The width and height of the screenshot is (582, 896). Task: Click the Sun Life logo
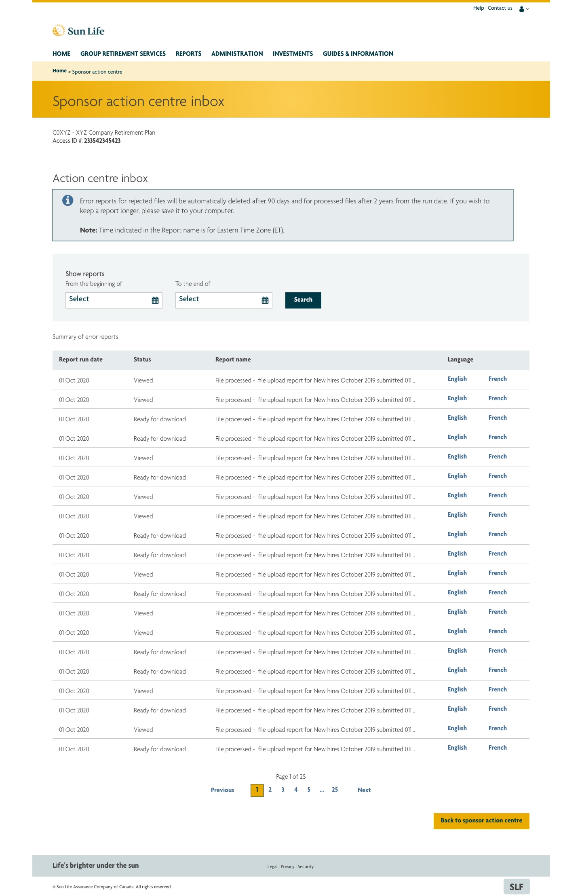(x=78, y=31)
